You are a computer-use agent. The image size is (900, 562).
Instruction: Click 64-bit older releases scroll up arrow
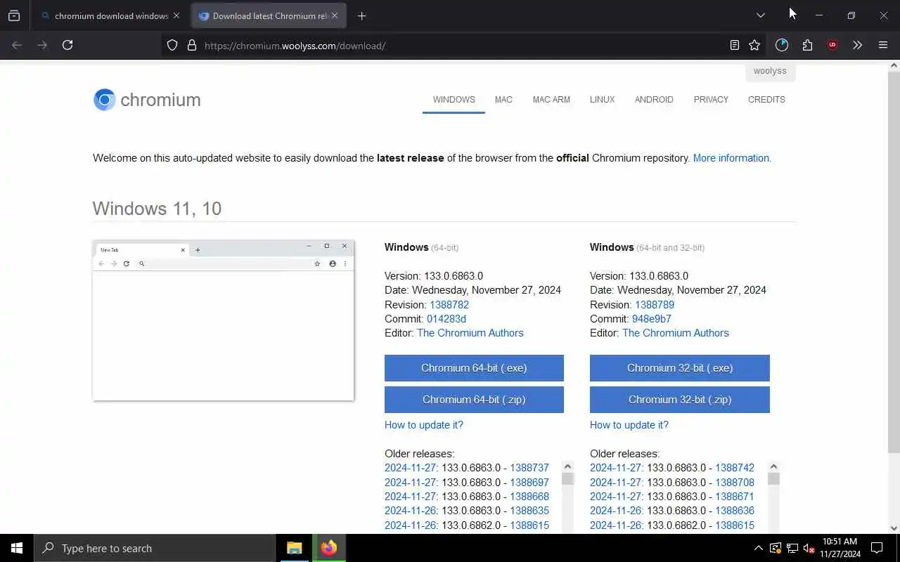tap(567, 466)
